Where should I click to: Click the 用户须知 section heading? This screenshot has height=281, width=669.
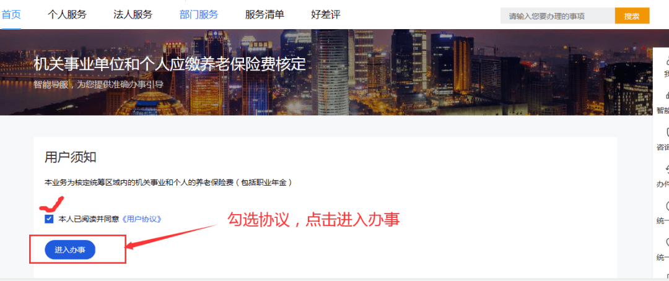[x=71, y=157]
